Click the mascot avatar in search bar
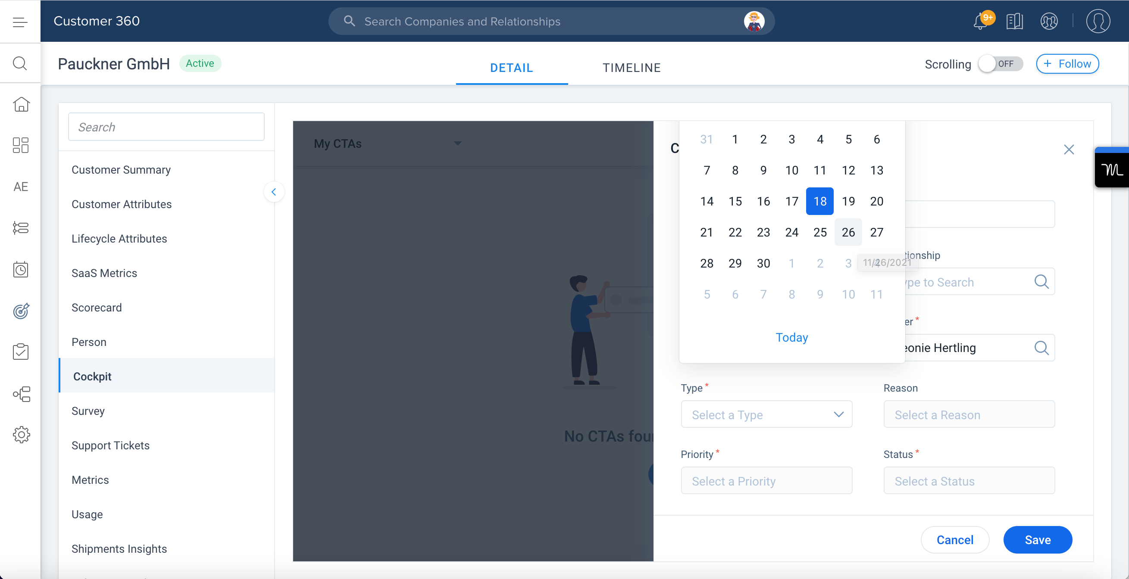1129x579 pixels. coord(754,21)
